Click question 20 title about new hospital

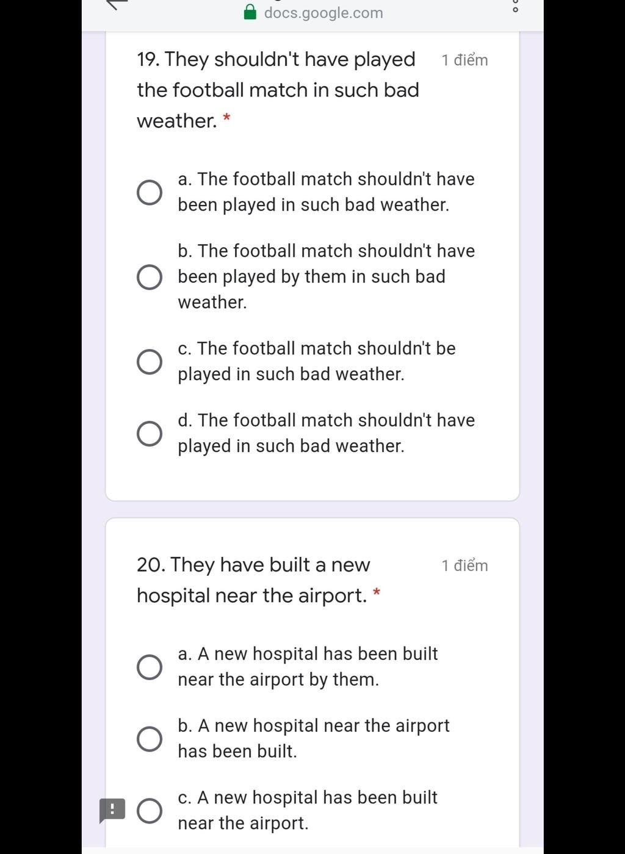pyautogui.click(x=253, y=579)
